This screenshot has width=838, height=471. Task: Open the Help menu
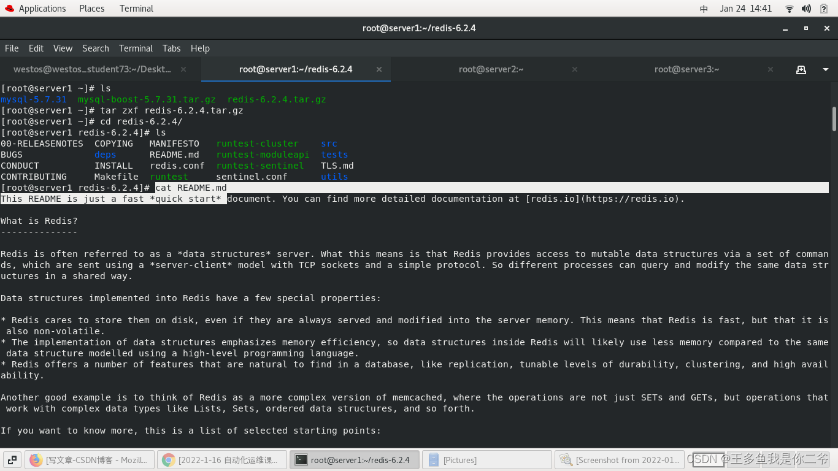tap(200, 48)
